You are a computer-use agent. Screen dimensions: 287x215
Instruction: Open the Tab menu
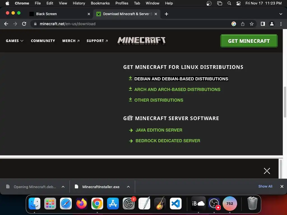click(137, 3)
